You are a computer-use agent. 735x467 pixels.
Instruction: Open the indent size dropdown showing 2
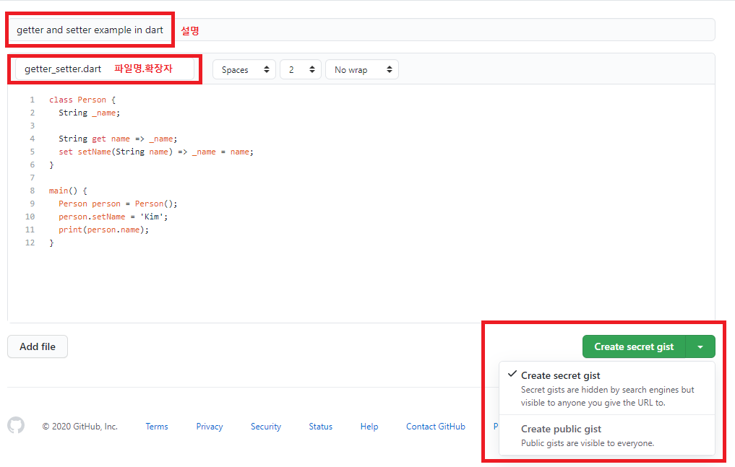click(x=300, y=69)
